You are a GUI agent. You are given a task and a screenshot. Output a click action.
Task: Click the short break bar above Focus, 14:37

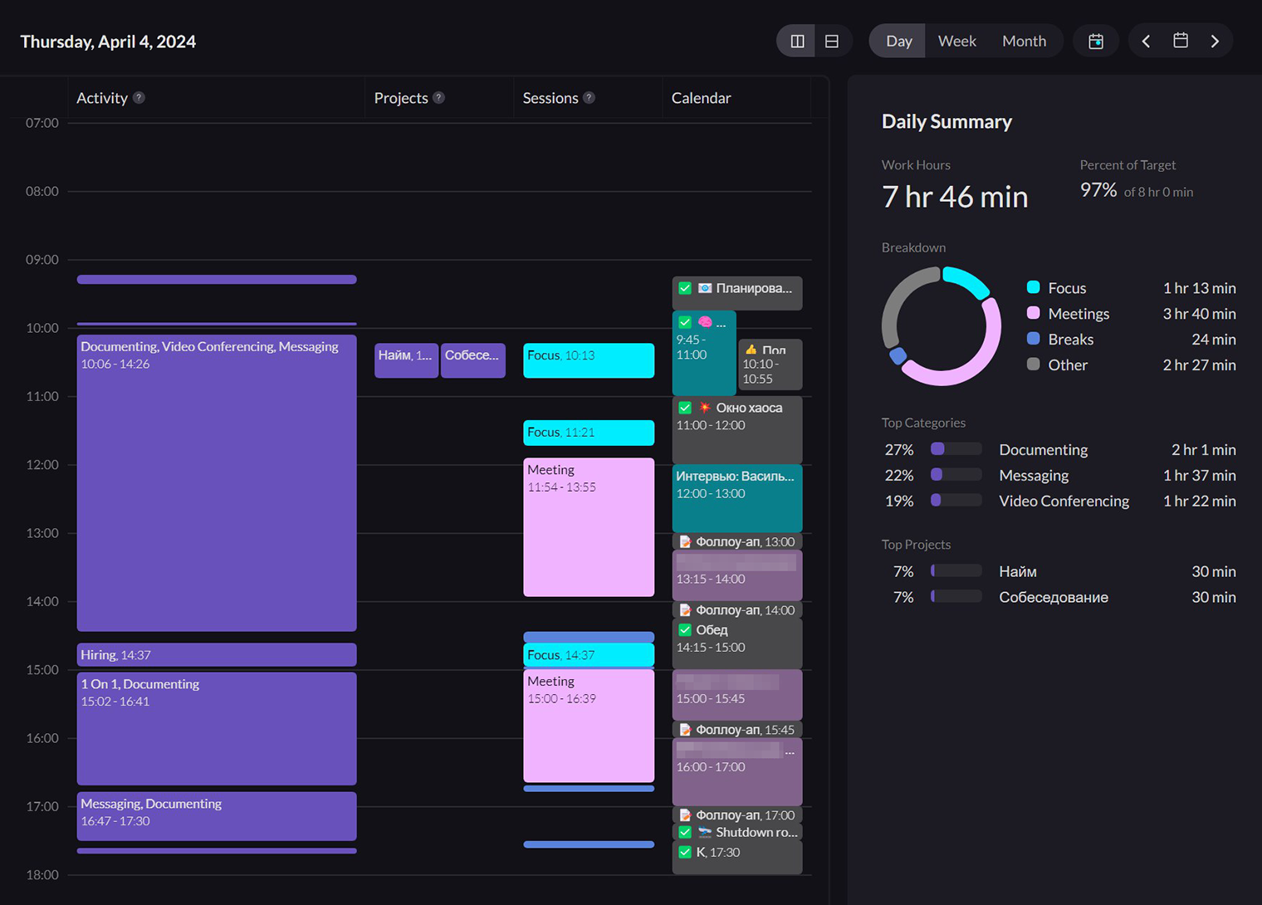pyautogui.click(x=589, y=637)
